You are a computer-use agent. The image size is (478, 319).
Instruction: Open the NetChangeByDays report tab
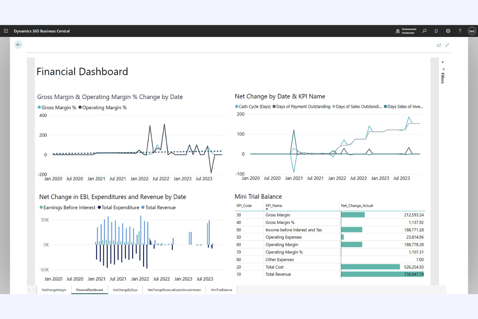125,290
